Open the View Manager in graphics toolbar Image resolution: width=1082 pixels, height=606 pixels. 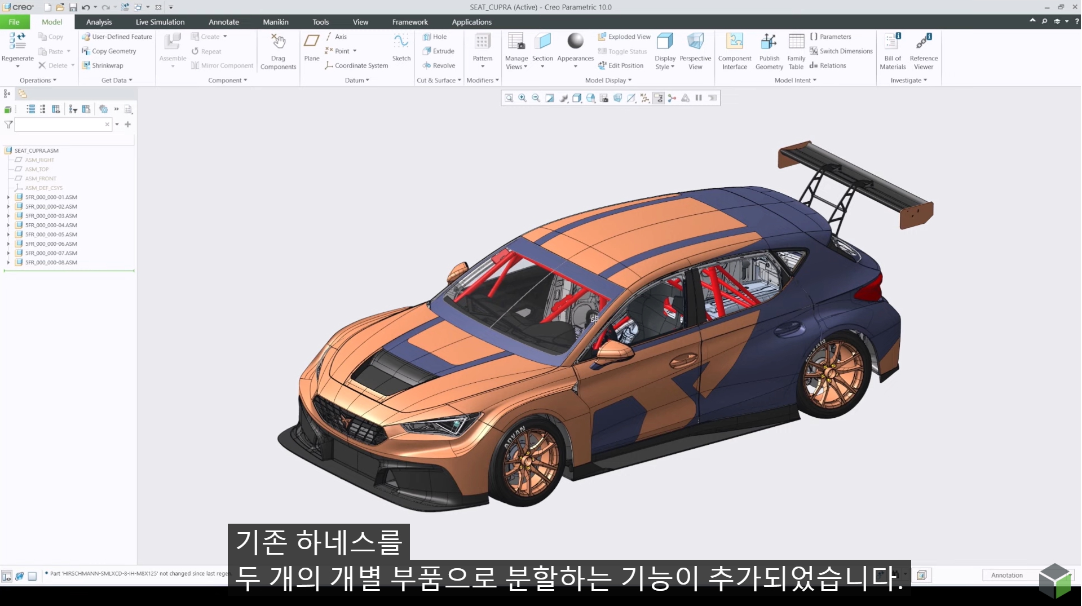coord(604,98)
